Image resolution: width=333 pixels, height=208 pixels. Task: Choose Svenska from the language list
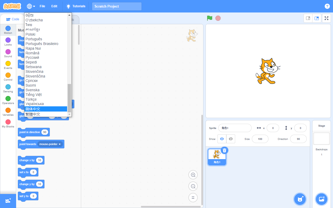tap(46, 90)
